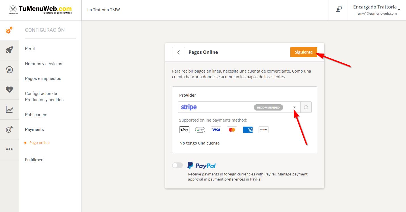Screen dimensions: 406x212
Task: Open the Perfil settings menu item
Action: pos(30,49)
